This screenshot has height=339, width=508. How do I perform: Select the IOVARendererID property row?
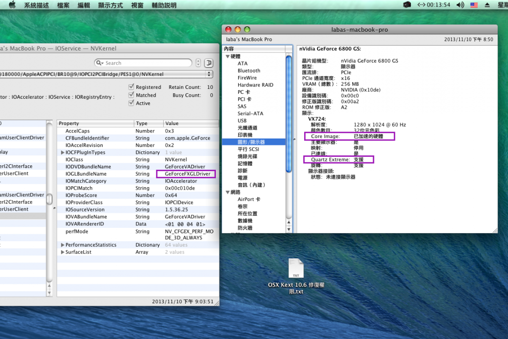coord(138,224)
